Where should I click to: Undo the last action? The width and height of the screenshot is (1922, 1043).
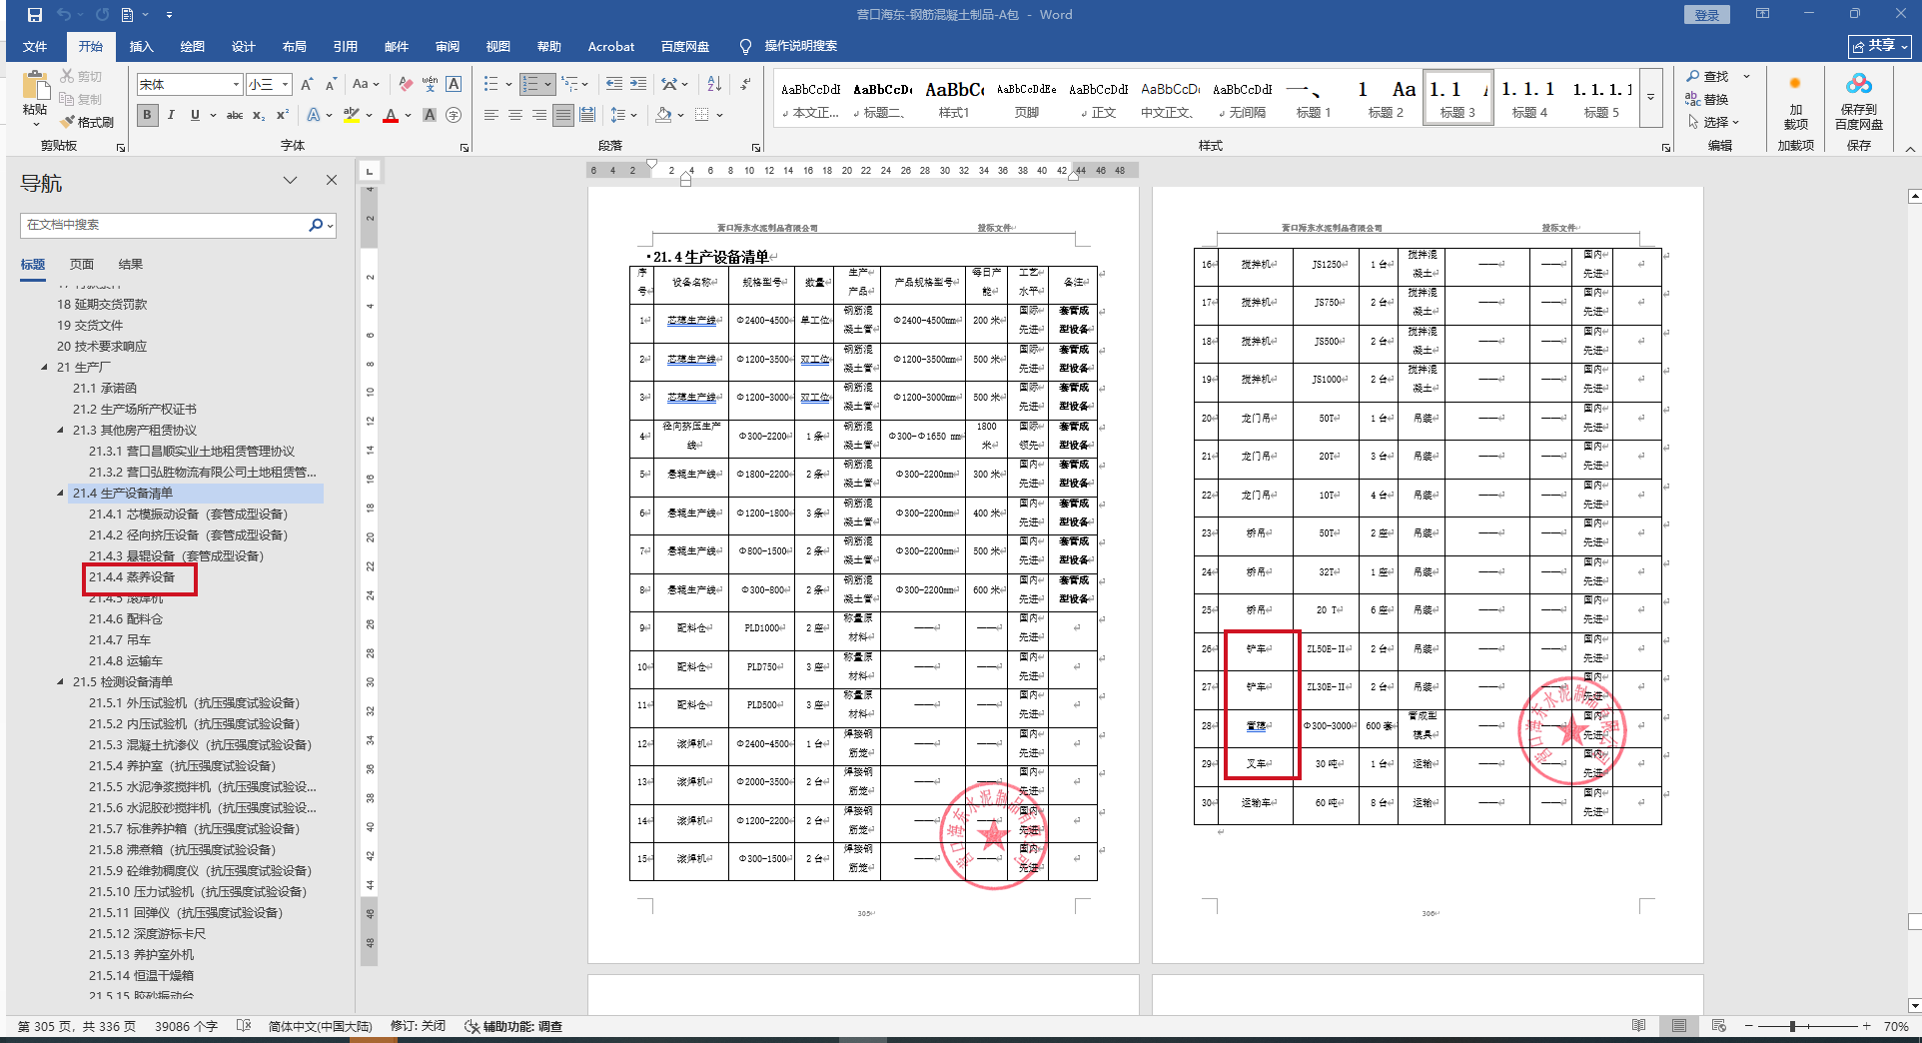coord(64,15)
